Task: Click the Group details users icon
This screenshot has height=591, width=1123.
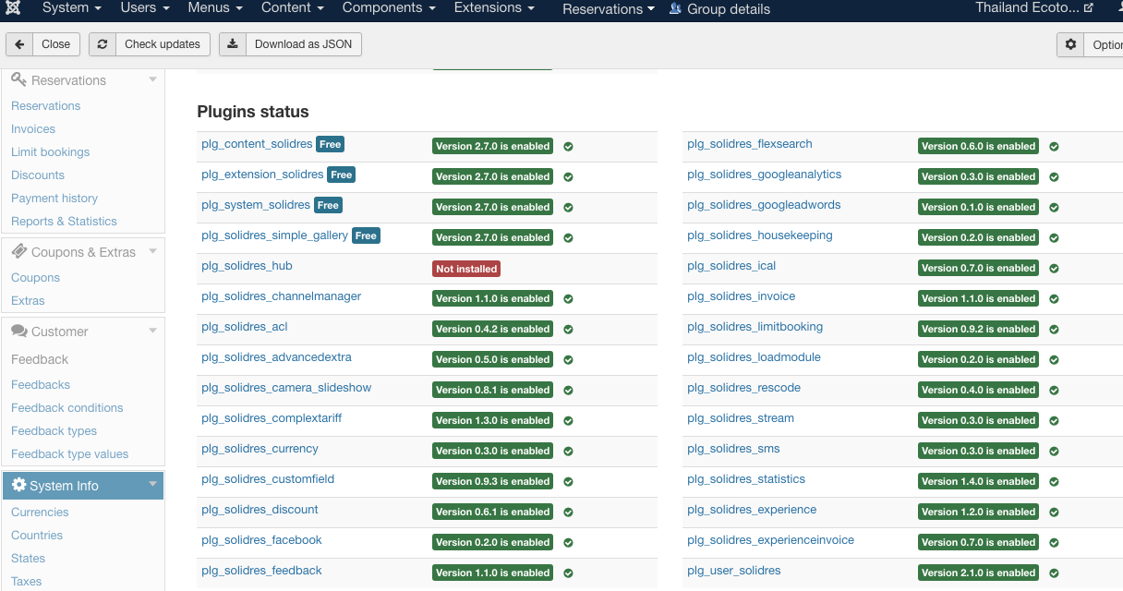Action: [x=676, y=9]
